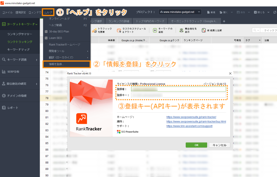Open SERP分析 sidebar section
This screenshot has width=277, height=177.
pyautogui.click(x=20, y=72)
